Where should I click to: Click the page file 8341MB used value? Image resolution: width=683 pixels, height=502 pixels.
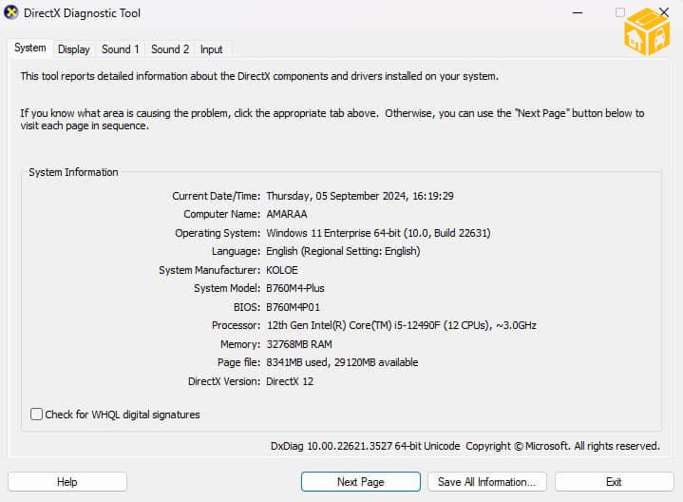342,362
